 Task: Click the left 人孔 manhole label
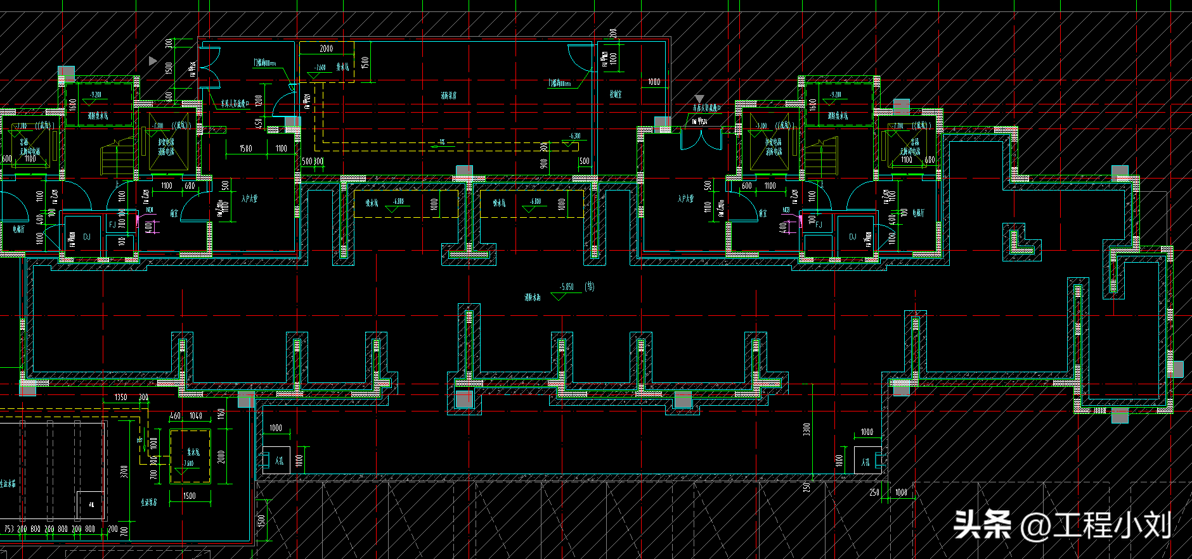coord(279,461)
